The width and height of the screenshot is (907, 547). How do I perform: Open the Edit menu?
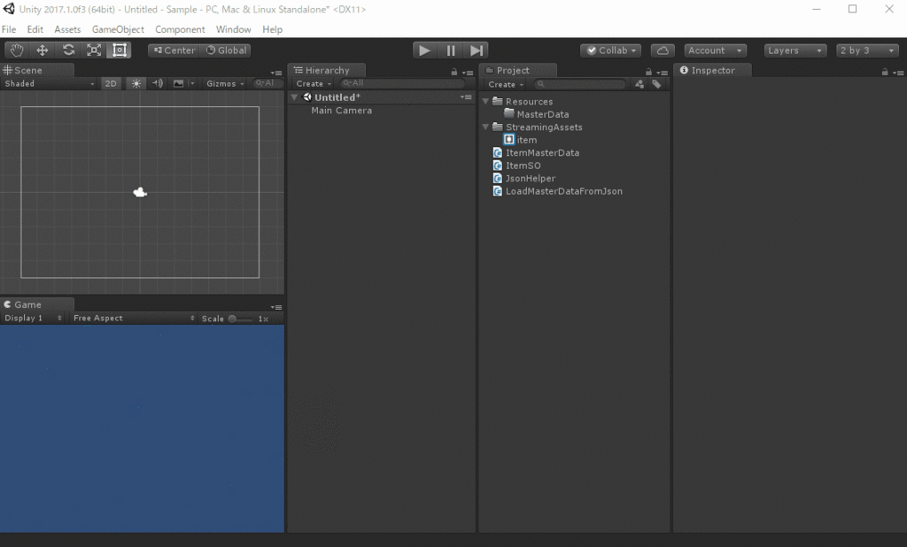(35, 29)
